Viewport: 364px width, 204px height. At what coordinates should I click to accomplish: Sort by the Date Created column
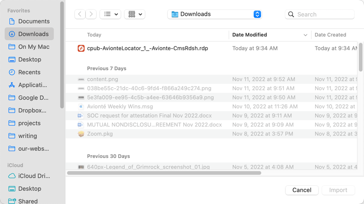(x=330, y=35)
